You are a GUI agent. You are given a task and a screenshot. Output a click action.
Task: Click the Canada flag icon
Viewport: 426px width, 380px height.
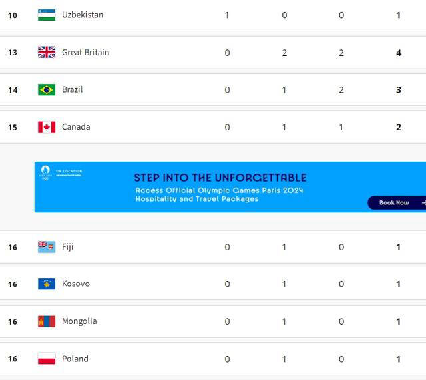pyautogui.click(x=47, y=127)
